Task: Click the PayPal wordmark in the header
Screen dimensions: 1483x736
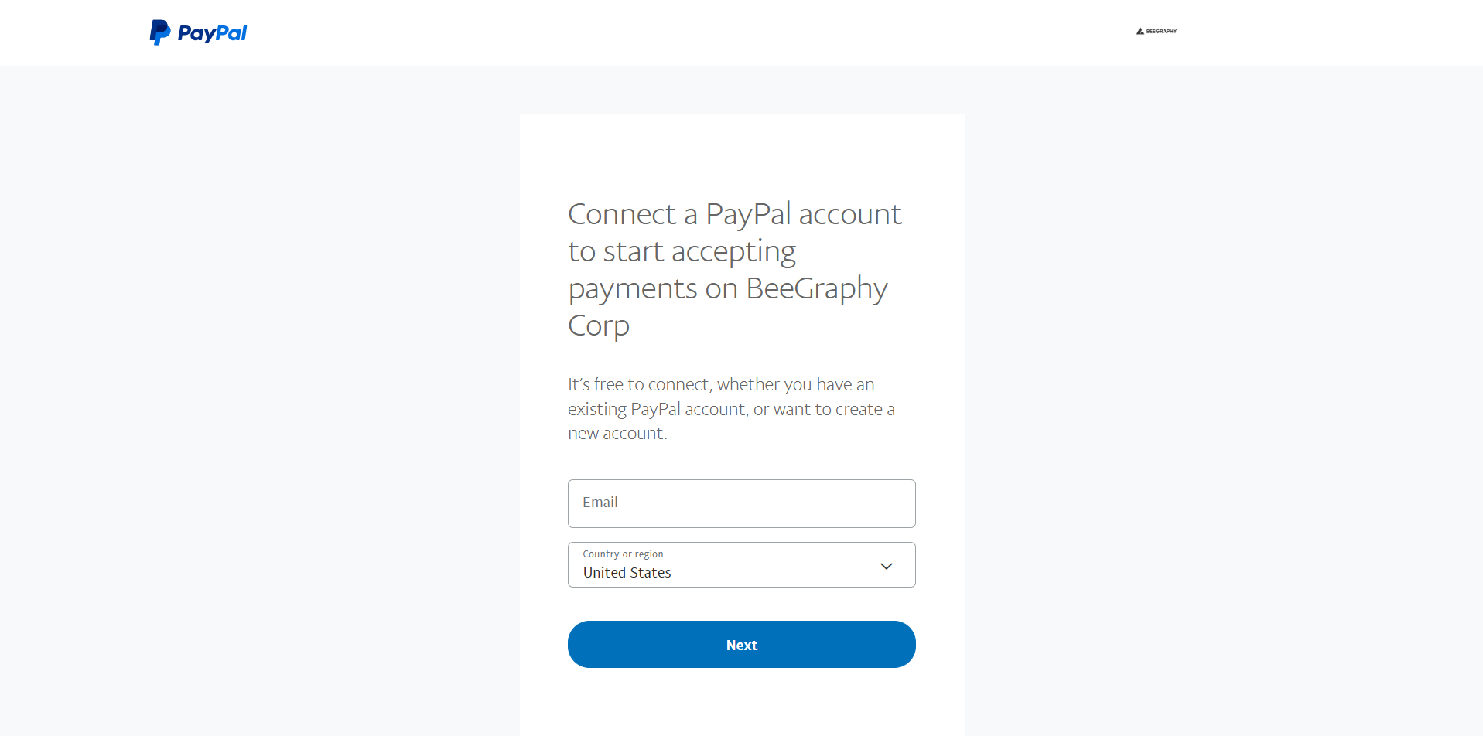Action: tap(212, 33)
